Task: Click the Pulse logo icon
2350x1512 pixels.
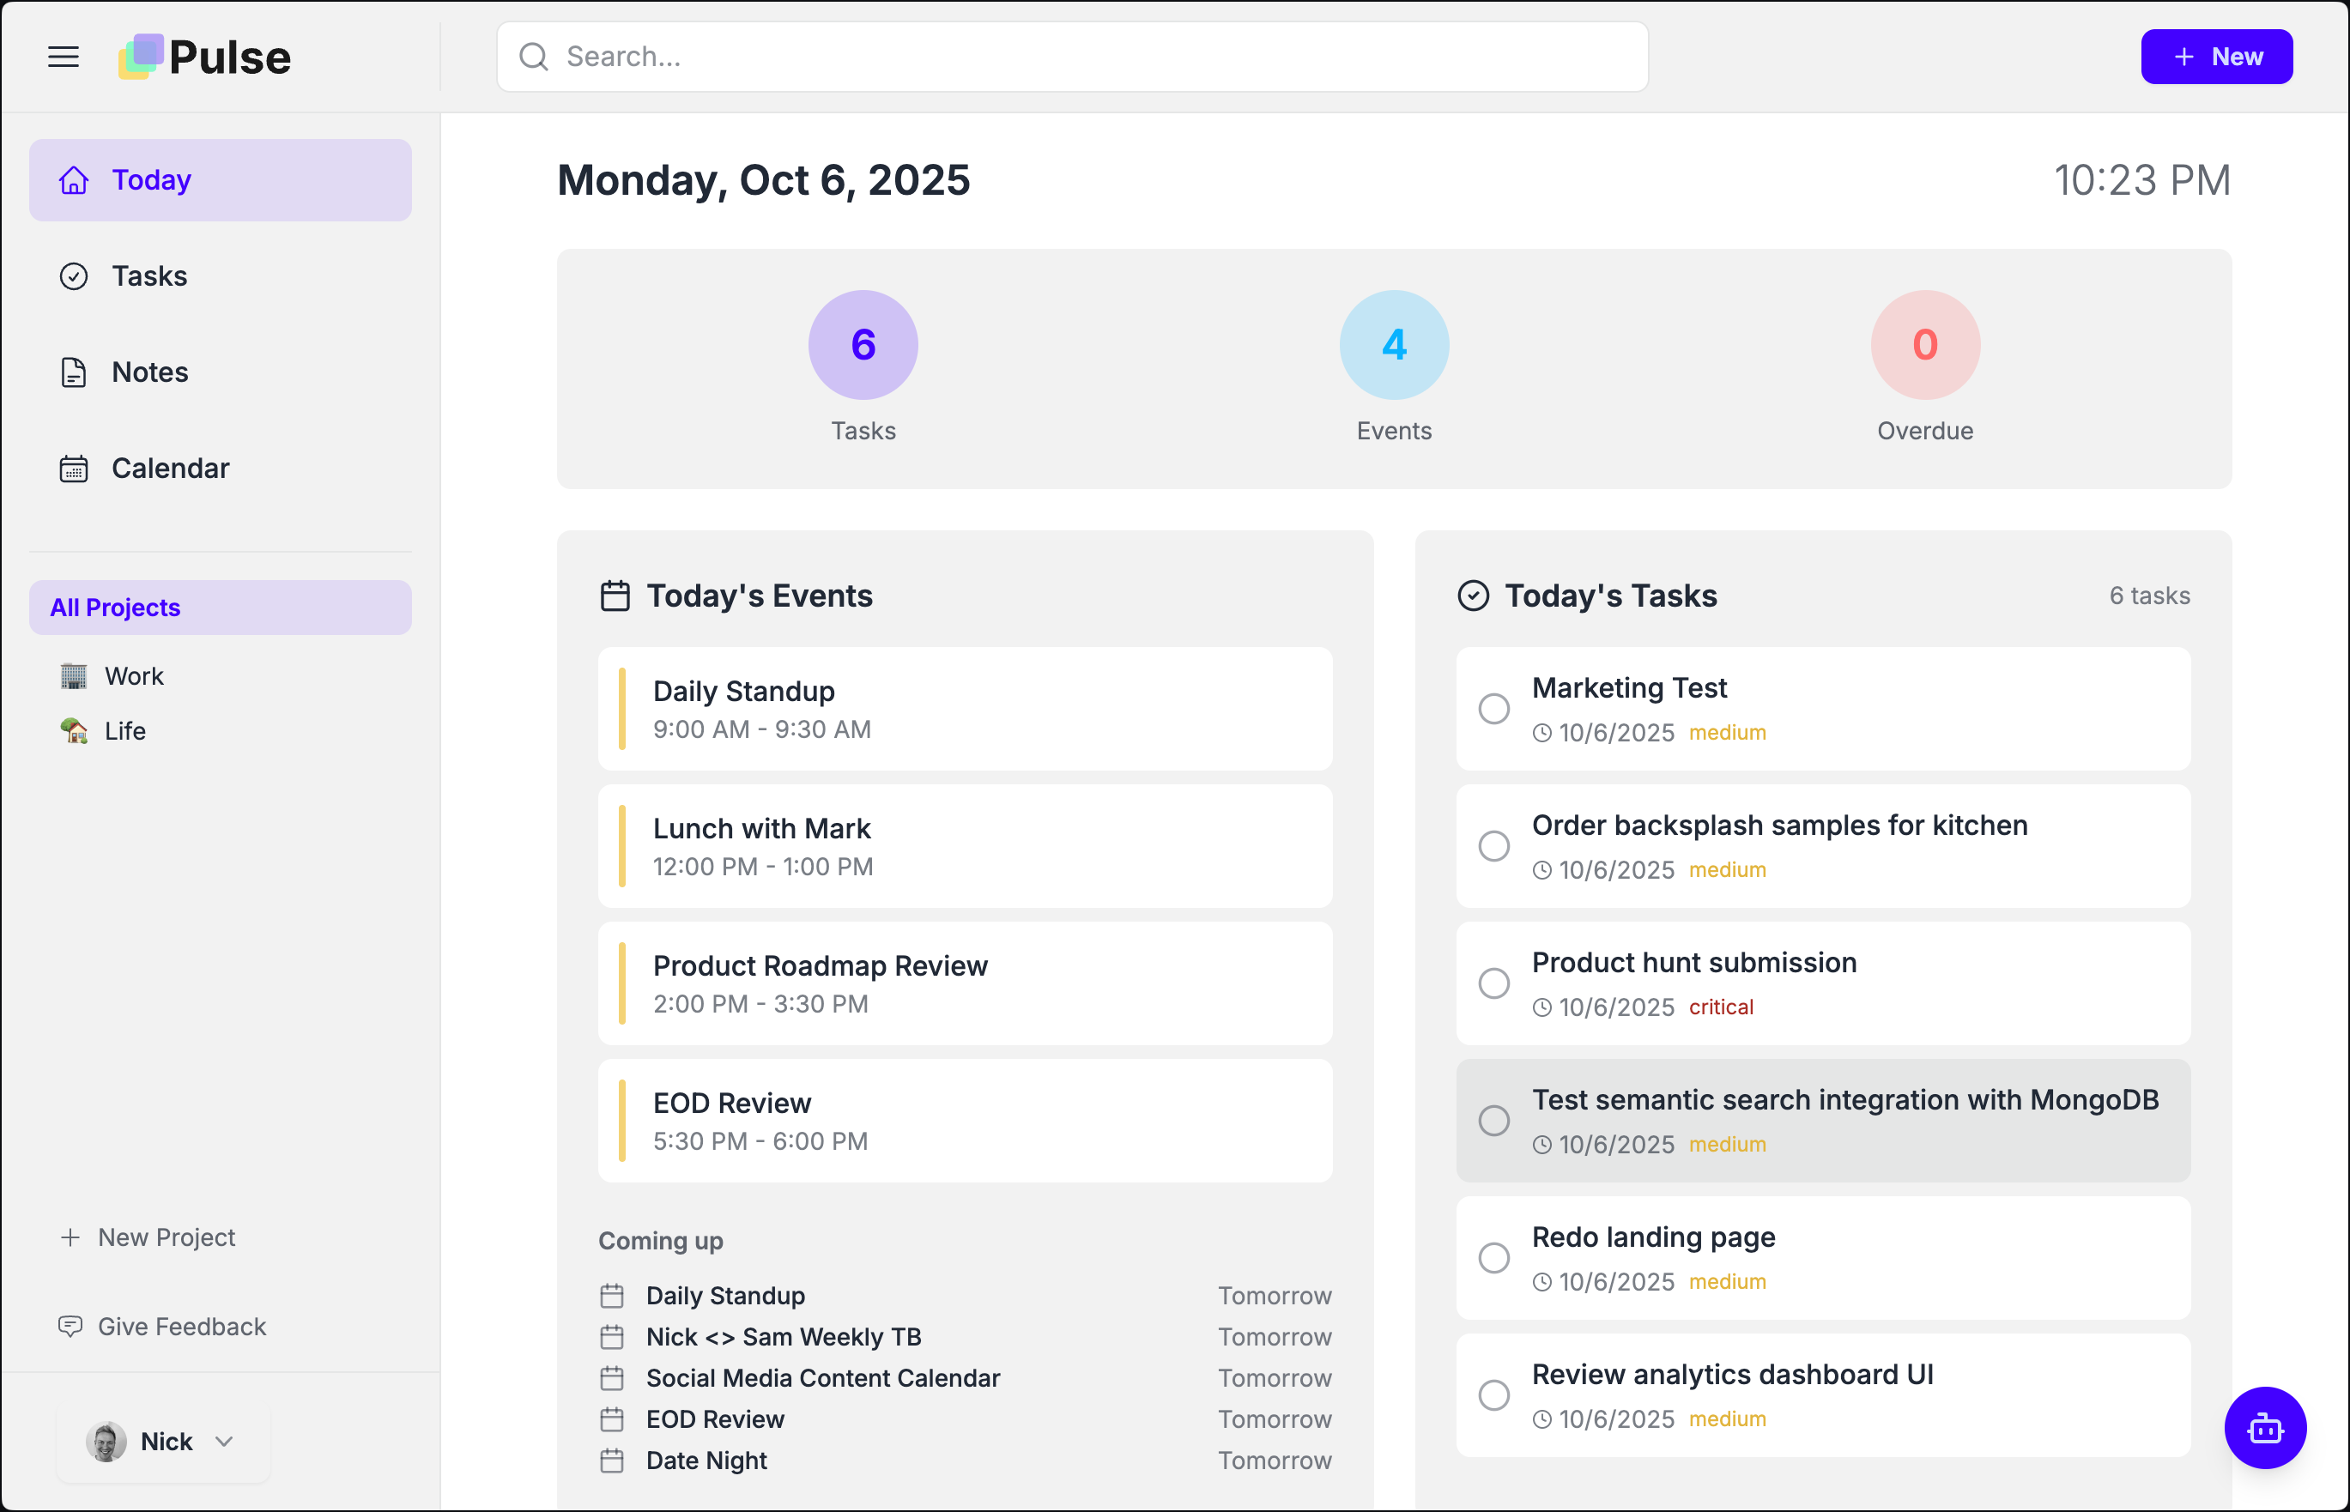Action: tap(141, 57)
